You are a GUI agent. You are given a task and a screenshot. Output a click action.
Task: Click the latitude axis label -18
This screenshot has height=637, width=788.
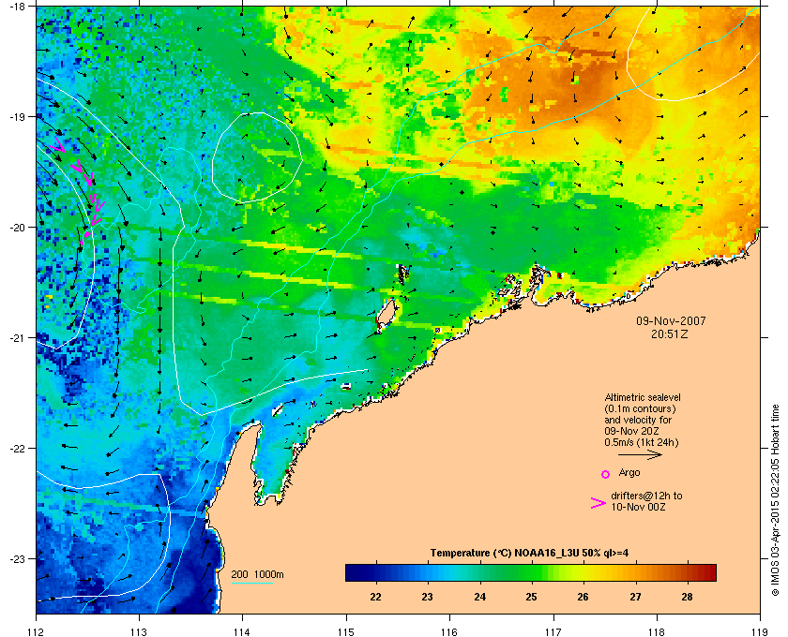click(x=18, y=7)
